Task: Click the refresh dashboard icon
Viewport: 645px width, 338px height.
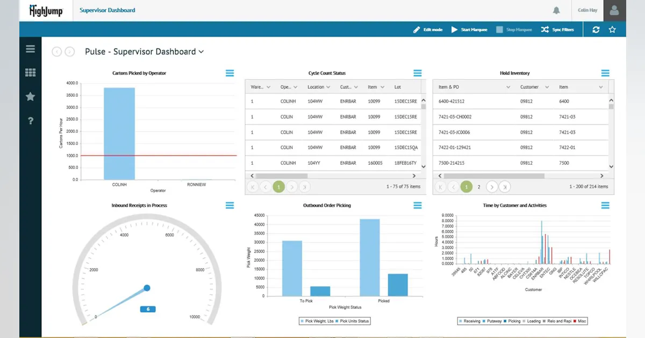Action: 596,30
